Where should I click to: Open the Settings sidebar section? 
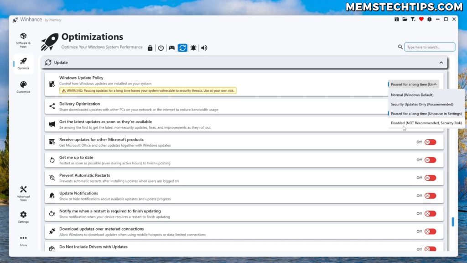pos(23,217)
